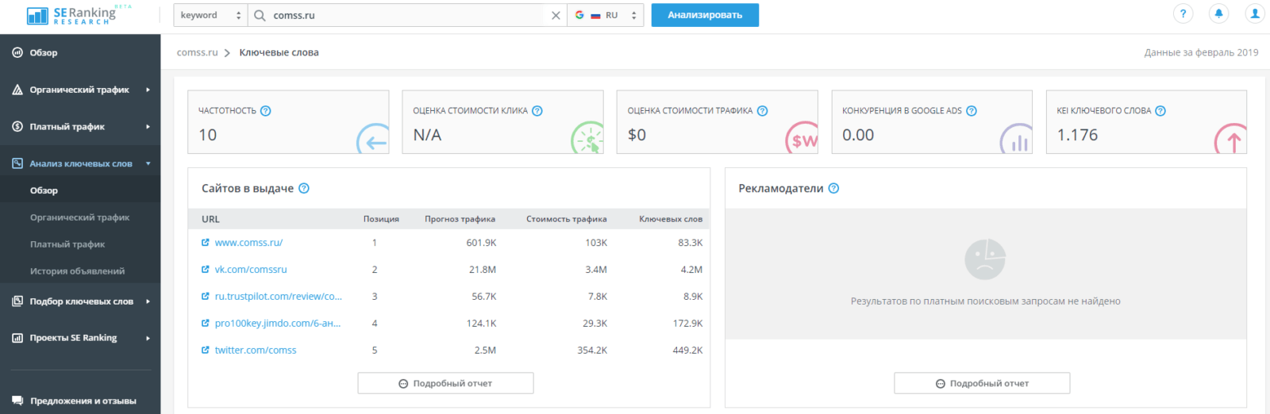Click the Подбор ключевых слов sidebar icon
The width and height of the screenshot is (1270, 414).
[x=17, y=301]
